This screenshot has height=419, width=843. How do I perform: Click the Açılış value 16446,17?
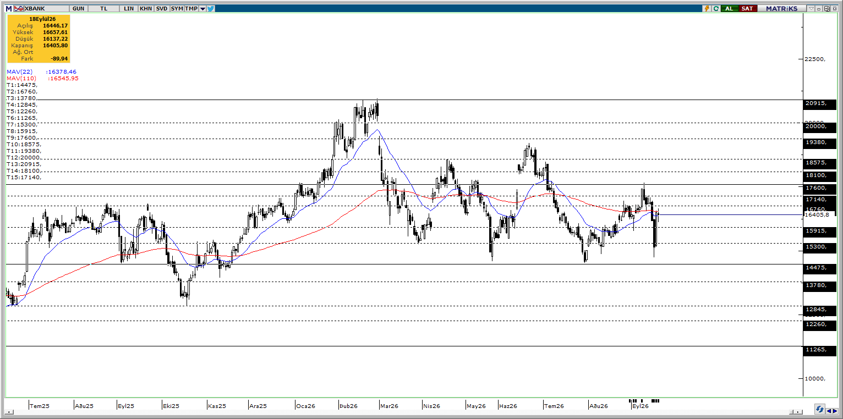tap(55, 25)
